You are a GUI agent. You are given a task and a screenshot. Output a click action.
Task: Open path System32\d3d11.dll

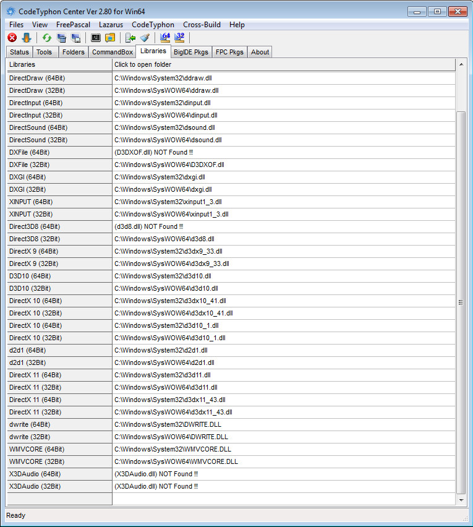coord(284,375)
